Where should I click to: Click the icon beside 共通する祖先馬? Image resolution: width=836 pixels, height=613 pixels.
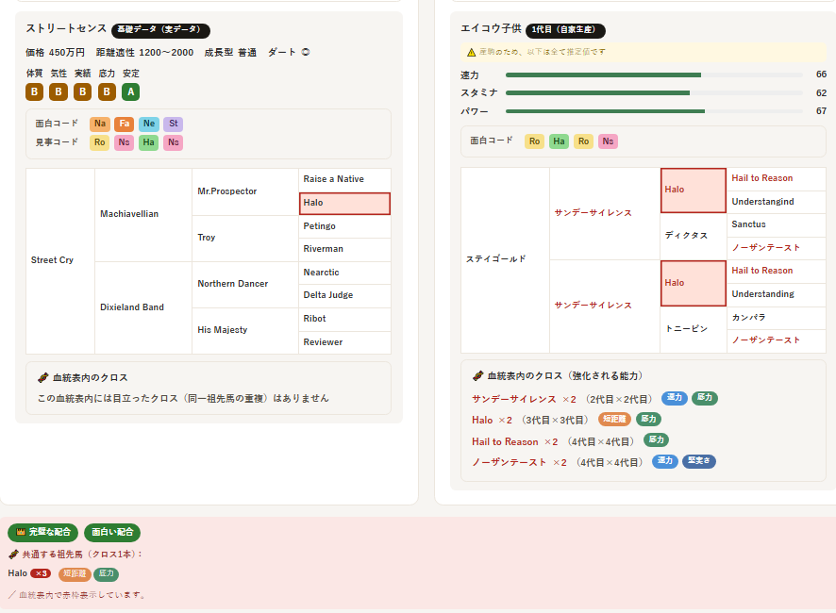tap(14, 555)
